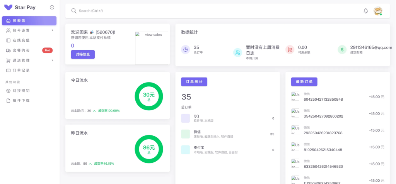Click the total orders pie-chart icon
Screen dimensions: 396x184
pos(186,49)
